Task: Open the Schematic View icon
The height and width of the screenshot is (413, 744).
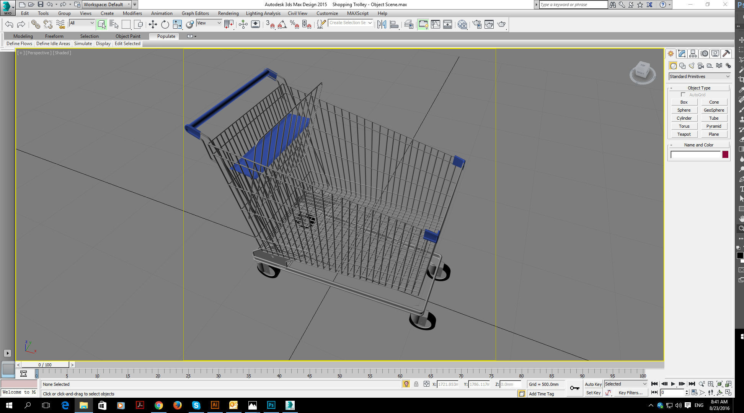Action: [447, 24]
